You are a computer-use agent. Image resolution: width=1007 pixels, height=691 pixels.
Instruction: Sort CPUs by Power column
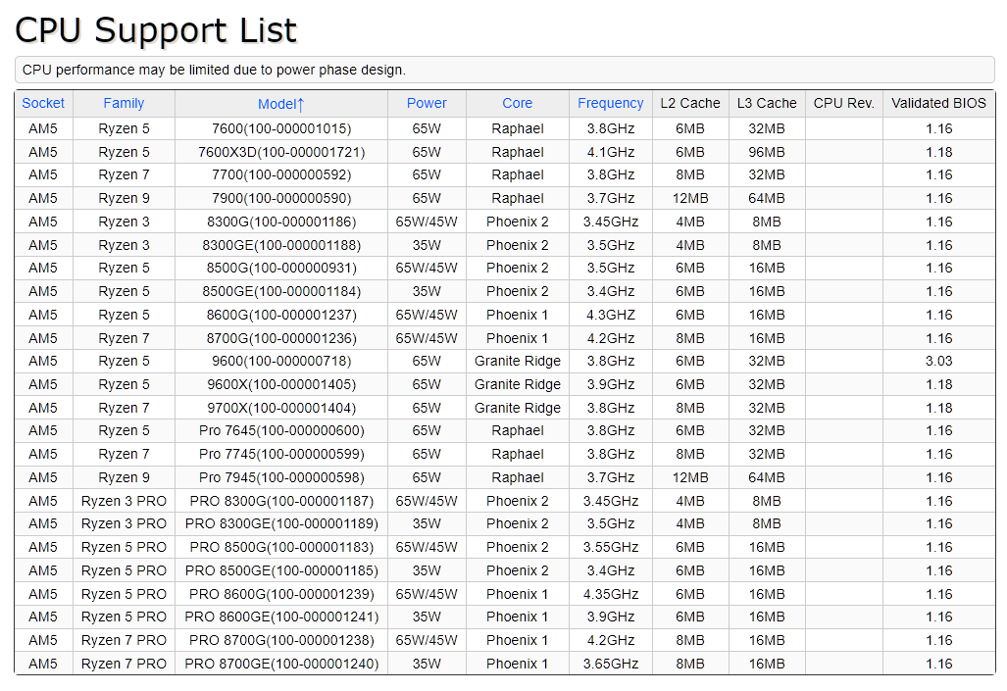pos(427,103)
